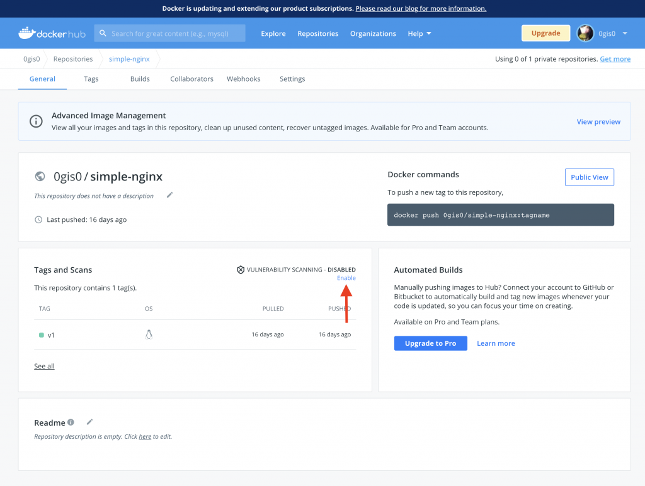Click the OS column header
Viewport: 645px width, 486px height.
click(149, 309)
